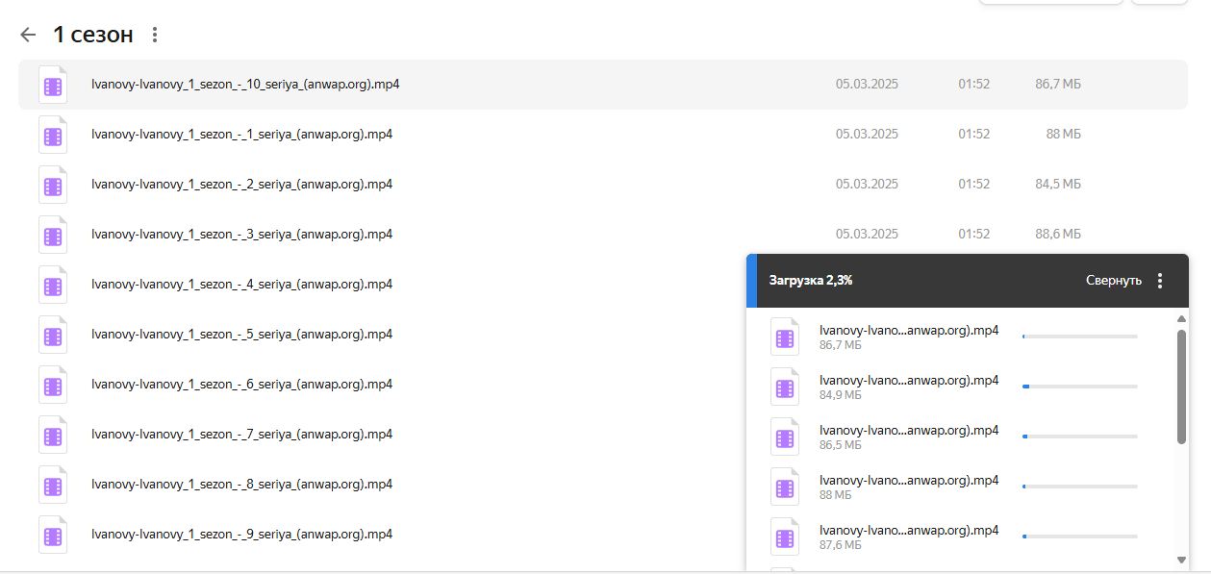Click video icon of 9_seriya file
The width and height of the screenshot is (1211, 574).
[53, 535]
